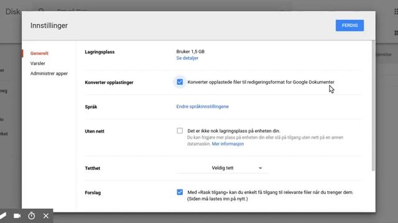This screenshot has height=223, width=398.
Task: Open the Se detaljer storage link
Action: click(x=187, y=58)
